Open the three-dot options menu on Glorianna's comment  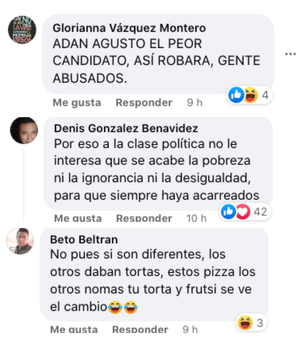coord(290,54)
